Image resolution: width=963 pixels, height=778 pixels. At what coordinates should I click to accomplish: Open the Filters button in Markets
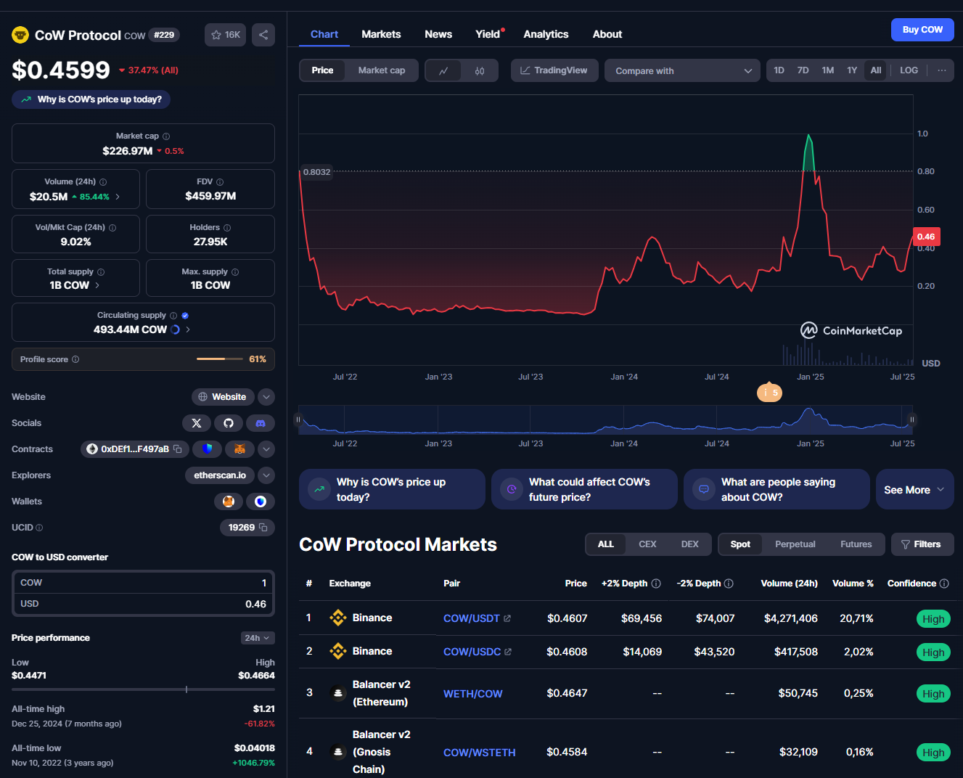[922, 544]
